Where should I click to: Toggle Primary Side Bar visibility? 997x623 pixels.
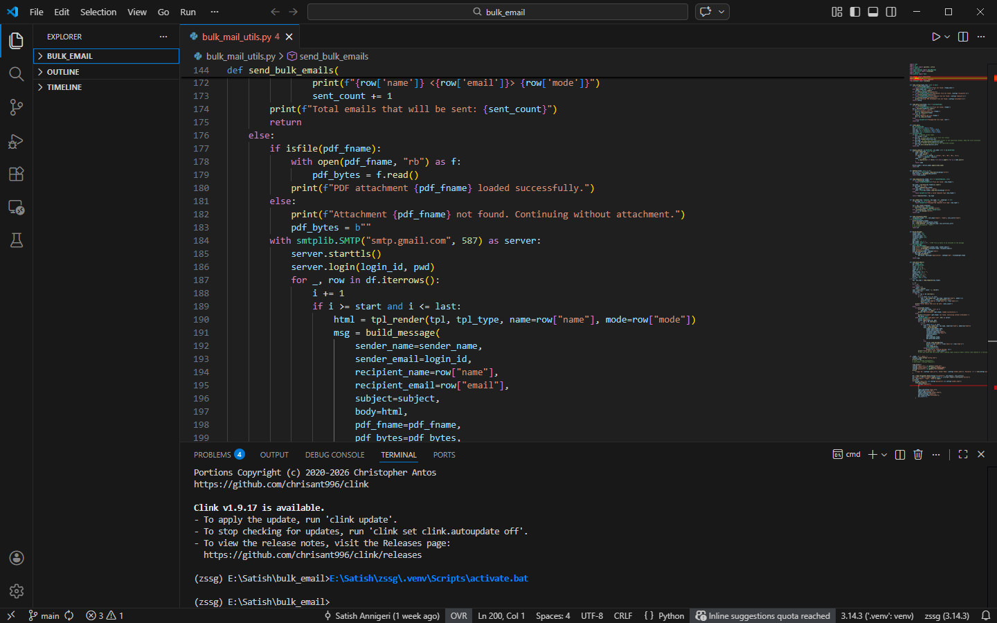(855, 12)
